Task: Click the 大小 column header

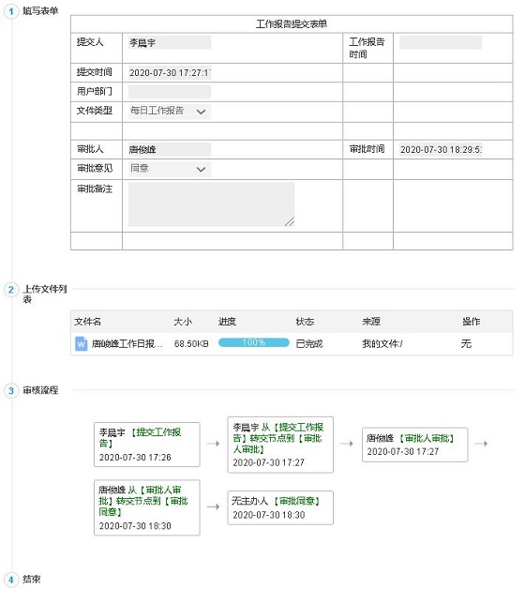Action: pyautogui.click(x=183, y=322)
